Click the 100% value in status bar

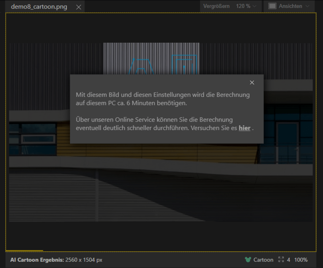[301, 260]
